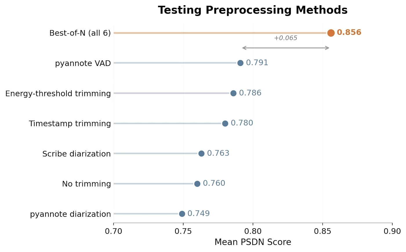Select the Best-of-N (all 6) category label
This screenshot has width=406, height=252.
tap(80, 33)
